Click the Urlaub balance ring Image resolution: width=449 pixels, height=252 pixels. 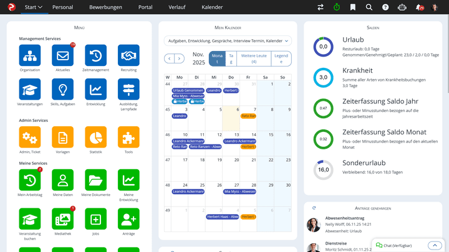[323, 46]
